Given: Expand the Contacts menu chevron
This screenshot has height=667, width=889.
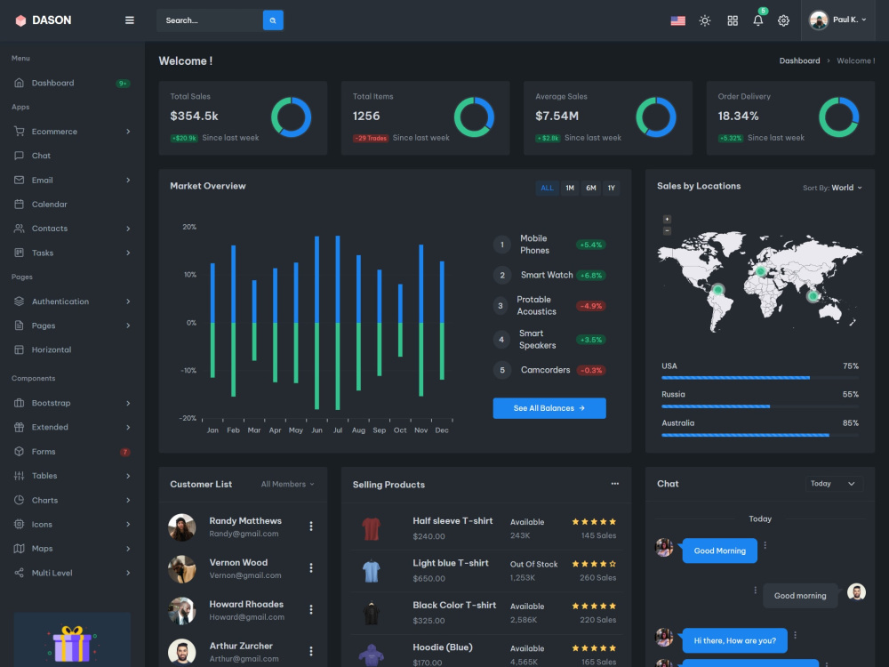Looking at the screenshot, I should coord(128,229).
